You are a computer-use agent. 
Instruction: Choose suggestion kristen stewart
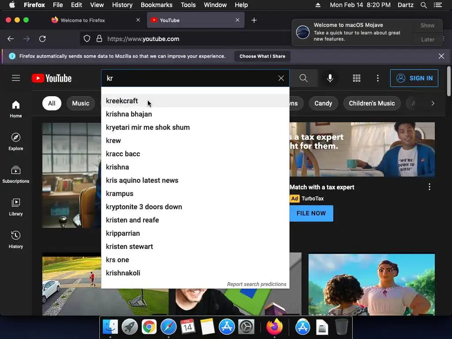pyautogui.click(x=195, y=247)
